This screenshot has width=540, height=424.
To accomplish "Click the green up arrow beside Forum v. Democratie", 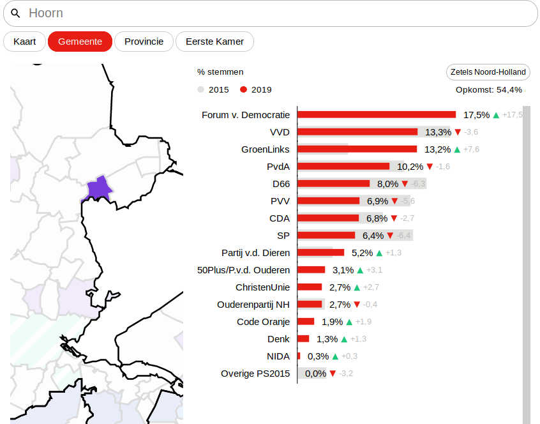I will [x=496, y=115].
